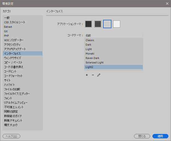Select the 構文チェック category
Viewport: 171px width, 141px height.
pyautogui.click(x=23, y=125)
